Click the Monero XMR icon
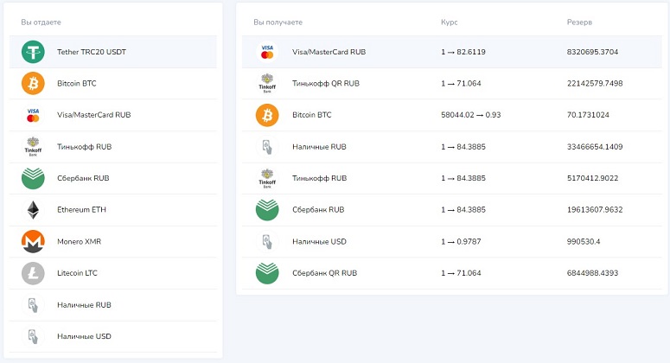The image size is (670, 363). click(x=33, y=241)
